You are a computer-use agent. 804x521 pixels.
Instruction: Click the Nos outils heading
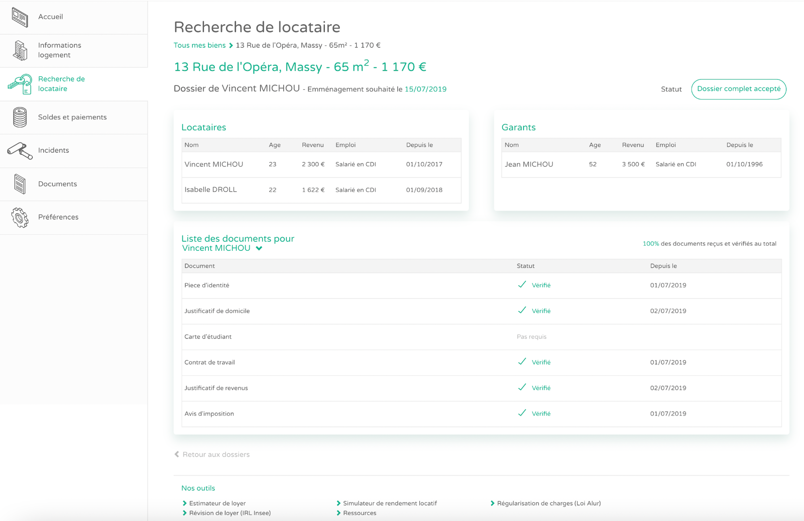point(198,488)
